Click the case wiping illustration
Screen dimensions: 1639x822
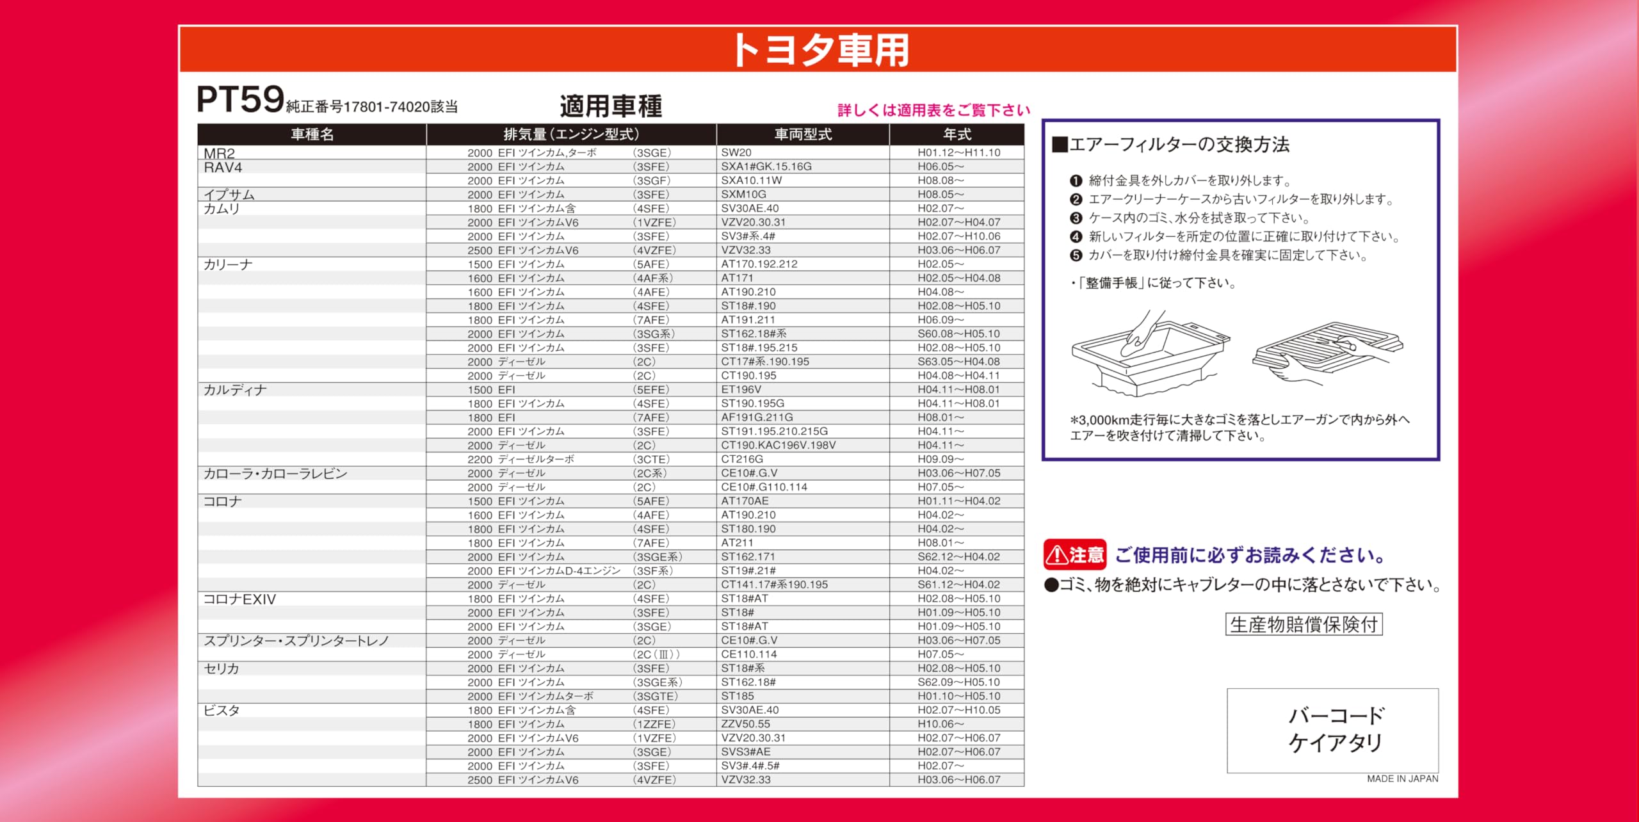click(1151, 353)
